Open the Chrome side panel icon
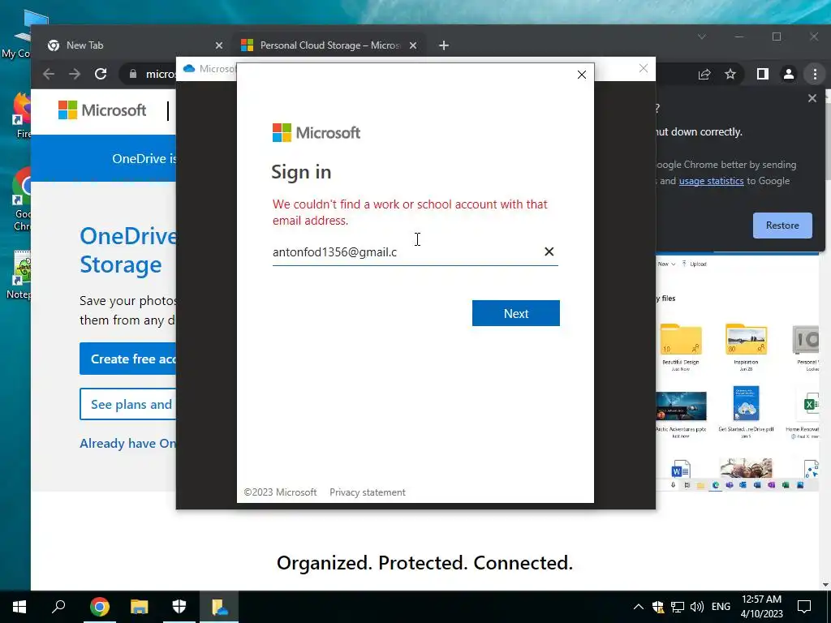This screenshot has height=623, width=831. point(763,74)
